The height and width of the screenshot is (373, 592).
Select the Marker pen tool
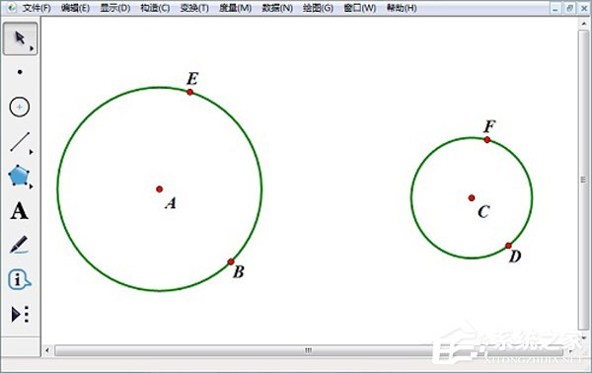pyautogui.click(x=19, y=245)
